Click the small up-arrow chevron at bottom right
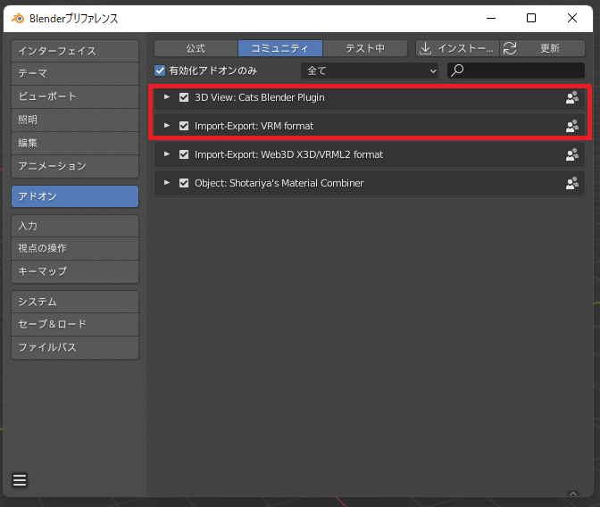This screenshot has height=507, width=600. point(573,494)
